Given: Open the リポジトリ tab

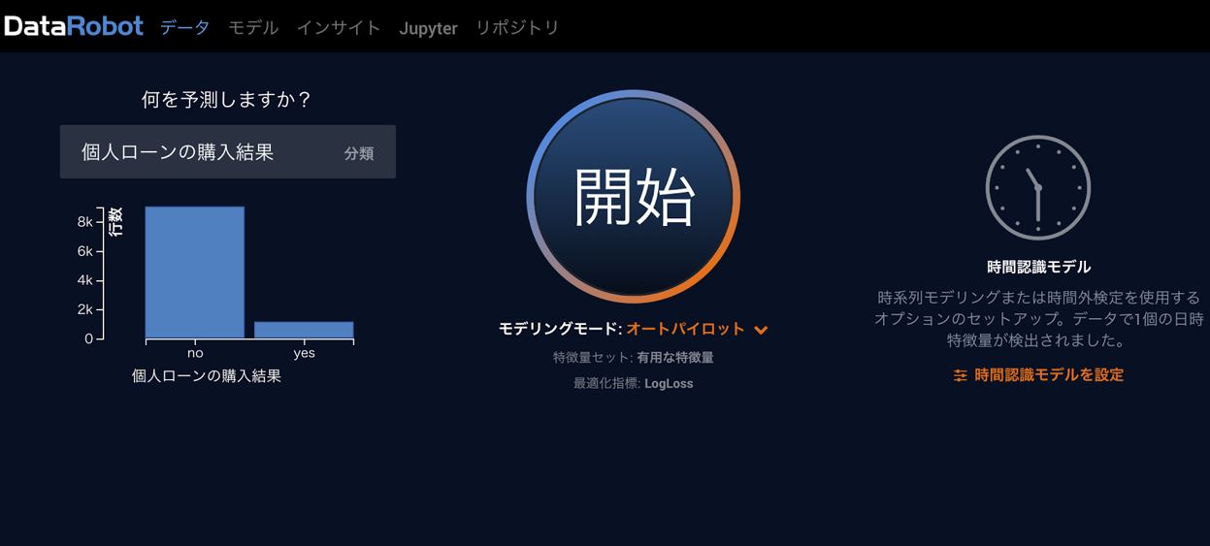Looking at the screenshot, I should [517, 27].
